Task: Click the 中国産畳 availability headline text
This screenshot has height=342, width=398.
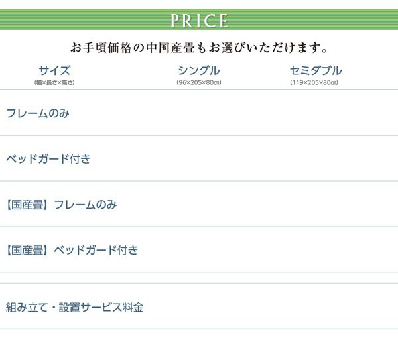Action: pyautogui.click(x=199, y=48)
